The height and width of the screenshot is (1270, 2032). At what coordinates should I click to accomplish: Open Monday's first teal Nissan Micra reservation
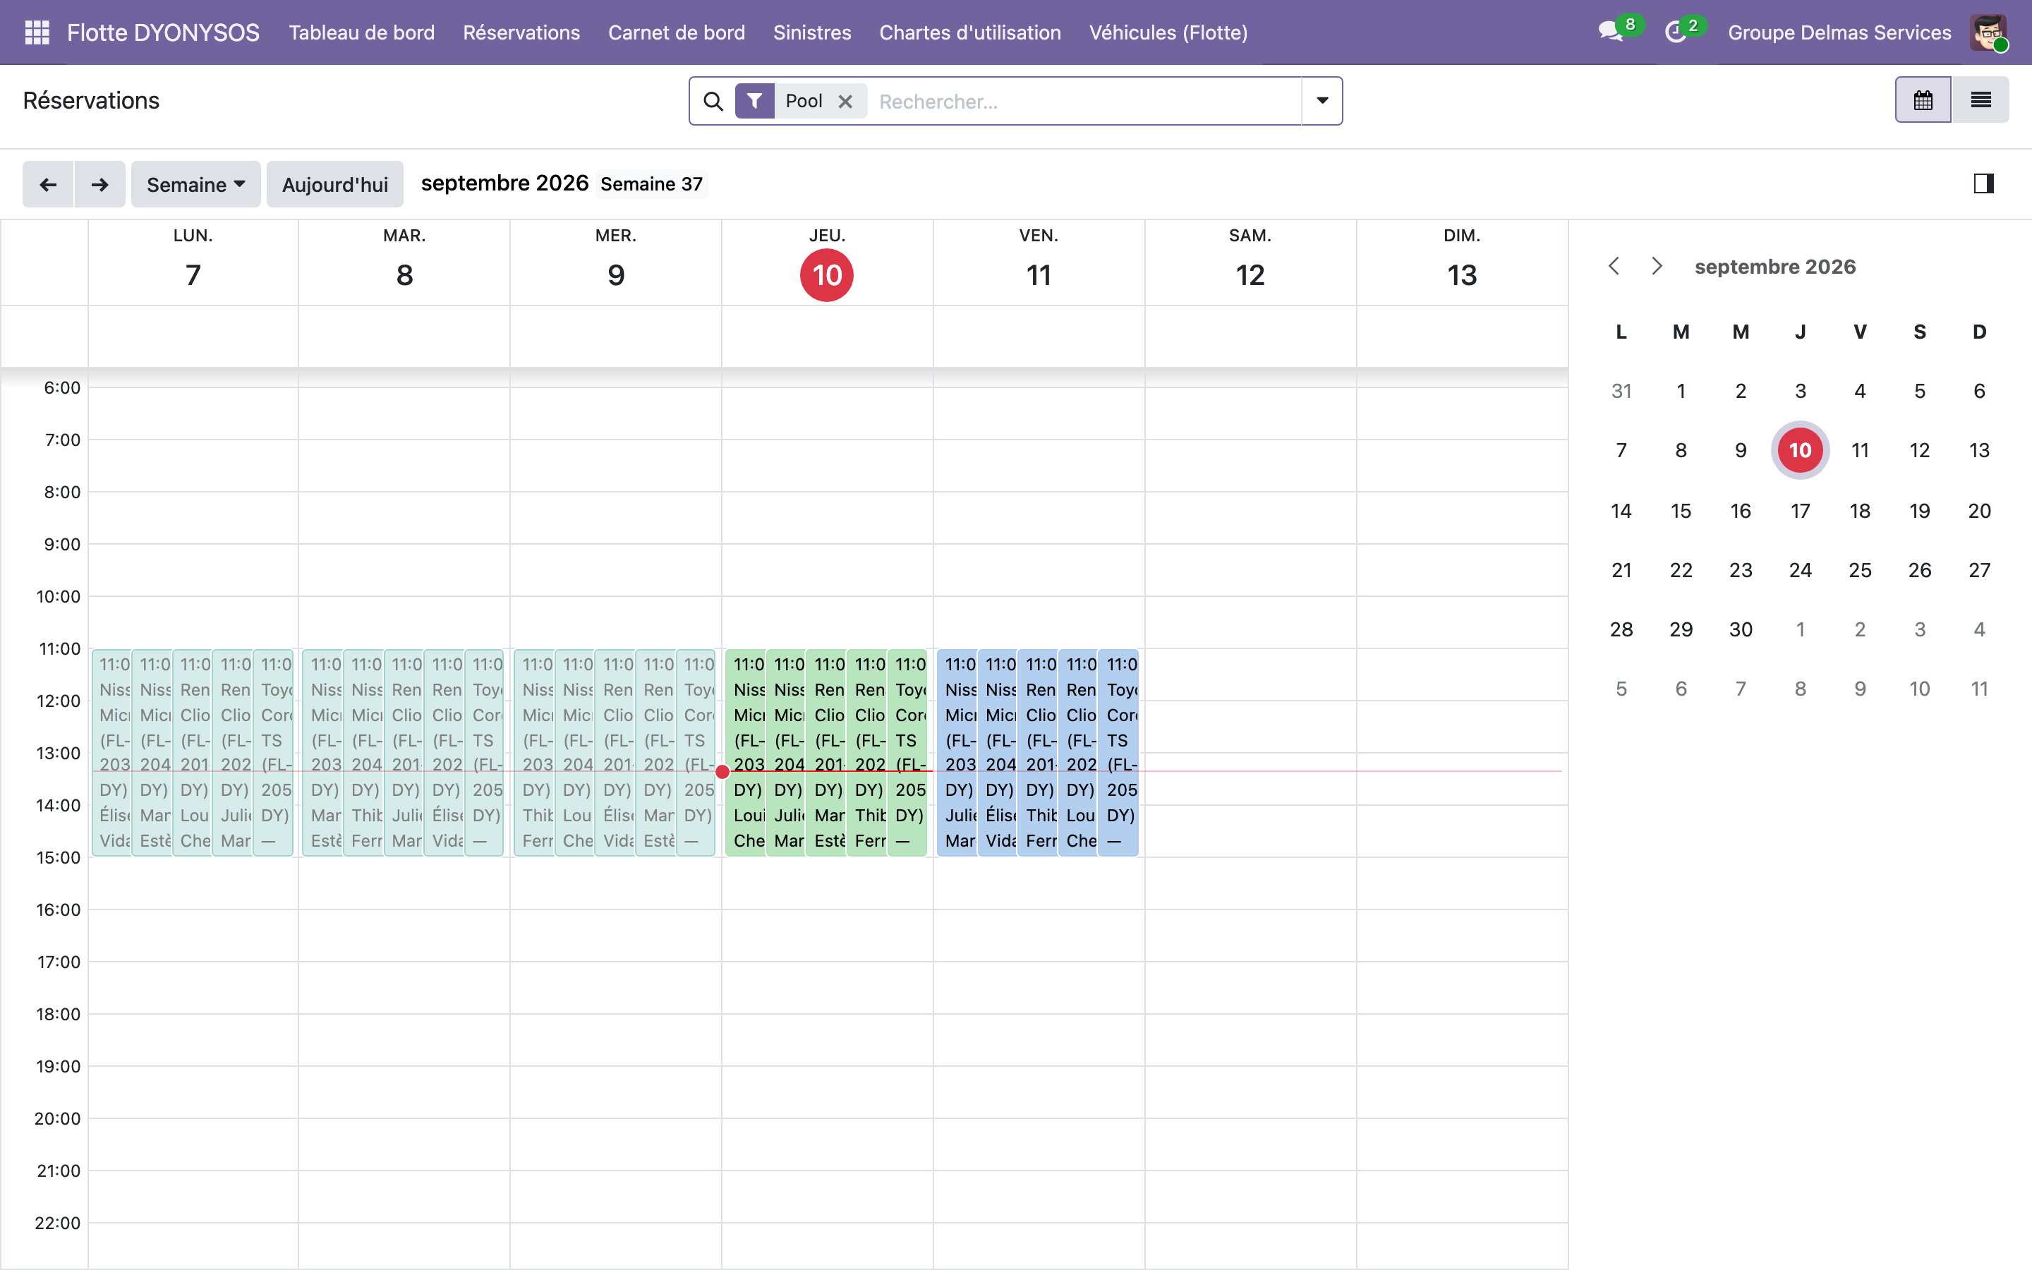point(111,753)
